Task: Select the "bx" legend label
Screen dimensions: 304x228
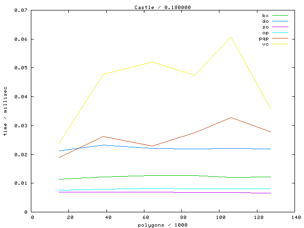Action: (x=265, y=16)
